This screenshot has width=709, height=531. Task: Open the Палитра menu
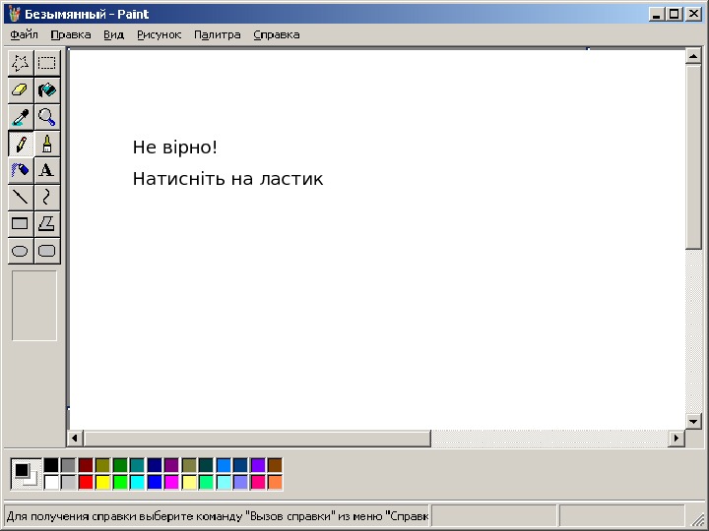point(217,34)
